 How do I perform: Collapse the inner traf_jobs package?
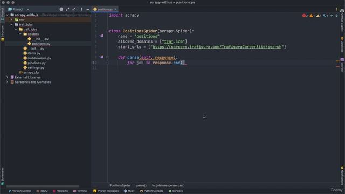pyautogui.click(x=16, y=29)
